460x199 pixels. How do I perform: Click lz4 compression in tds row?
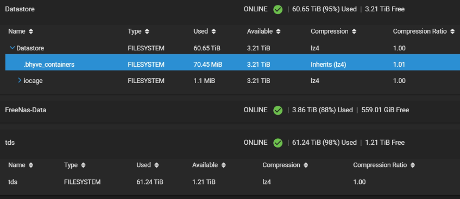pos(267,182)
